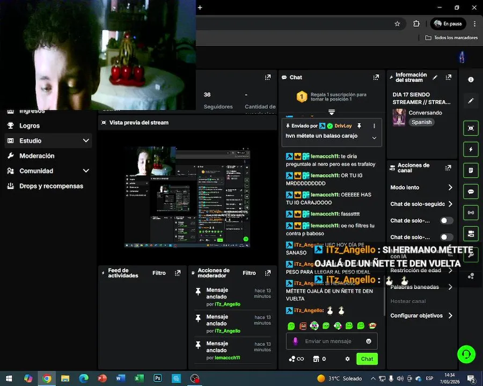Image resolution: width=483 pixels, height=386 pixels.
Task: Open Palabras baneadas settings chevron
Action: pos(450,287)
